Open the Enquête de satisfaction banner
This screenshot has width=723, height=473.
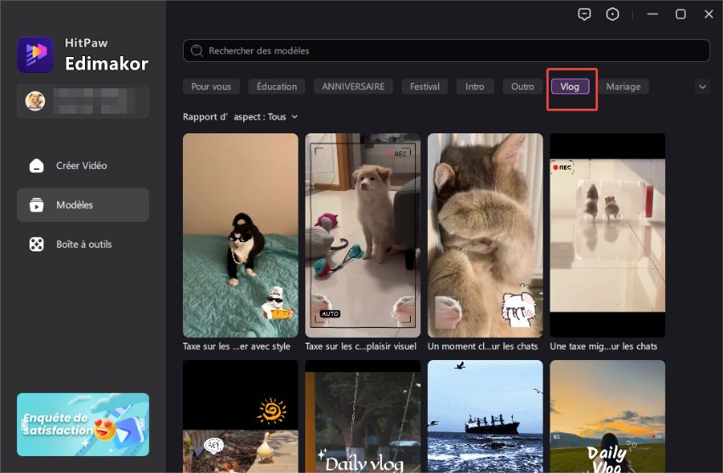[83, 424]
